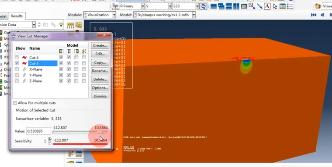Click the field output sync/refresh icon
The height and width of the screenshot is (167, 332).
click(x=203, y=7)
